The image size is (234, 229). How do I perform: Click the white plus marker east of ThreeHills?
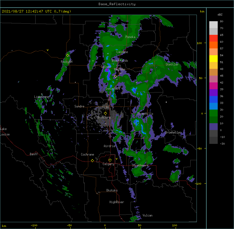pyautogui.click(x=166, y=102)
